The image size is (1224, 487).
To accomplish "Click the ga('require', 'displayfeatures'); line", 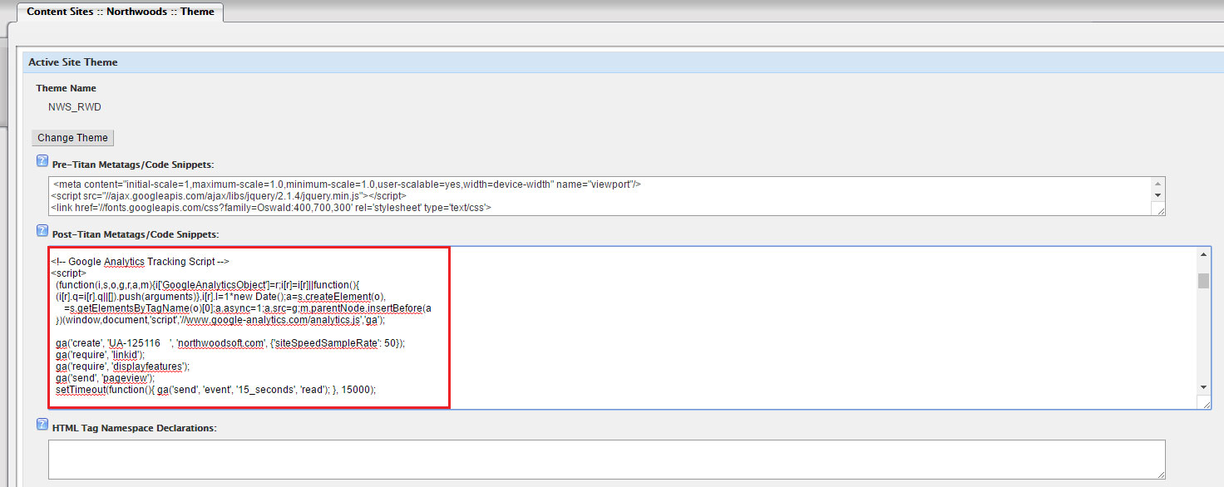I will (x=123, y=366).
